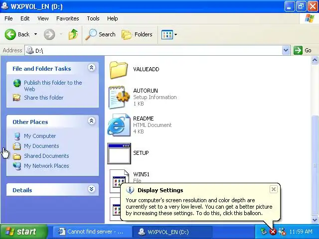Click the WXPVOL_EN (D:) taskbar button
The height and width of the screenshot is (239, 319).
click(172, 232)
